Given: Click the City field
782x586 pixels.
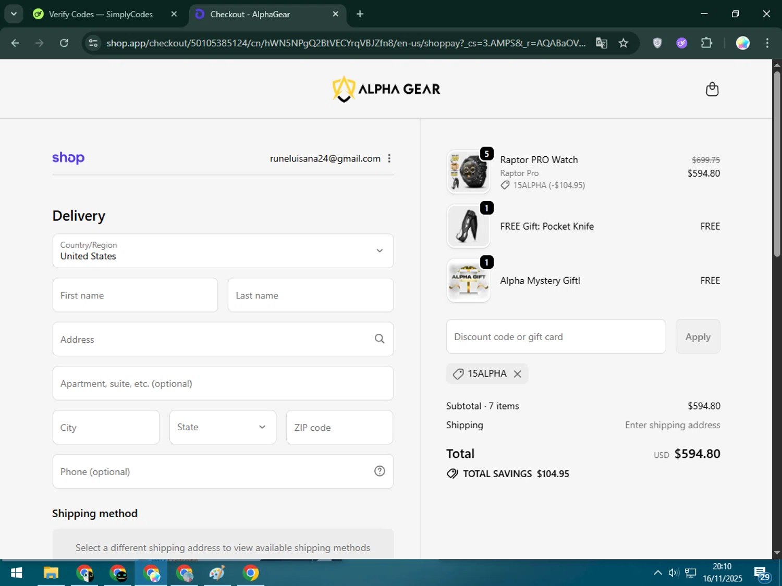Looking at the screenshot, I should [106, 427].
